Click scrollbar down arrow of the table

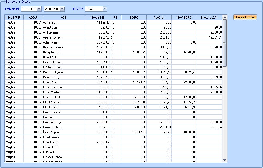point(225,160)
